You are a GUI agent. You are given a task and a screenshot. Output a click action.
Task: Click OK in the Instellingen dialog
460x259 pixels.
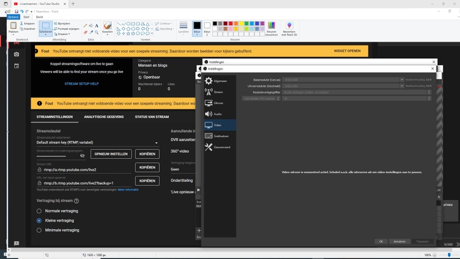click(x=381, y=241)
